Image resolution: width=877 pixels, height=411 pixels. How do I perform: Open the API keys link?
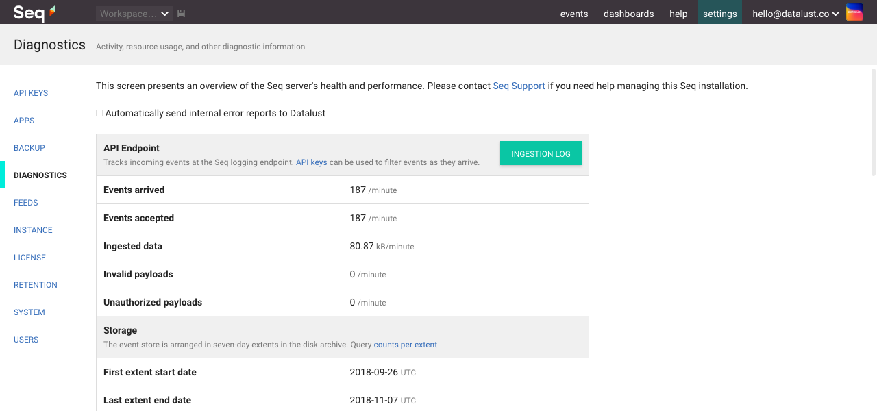pos(312,163)
